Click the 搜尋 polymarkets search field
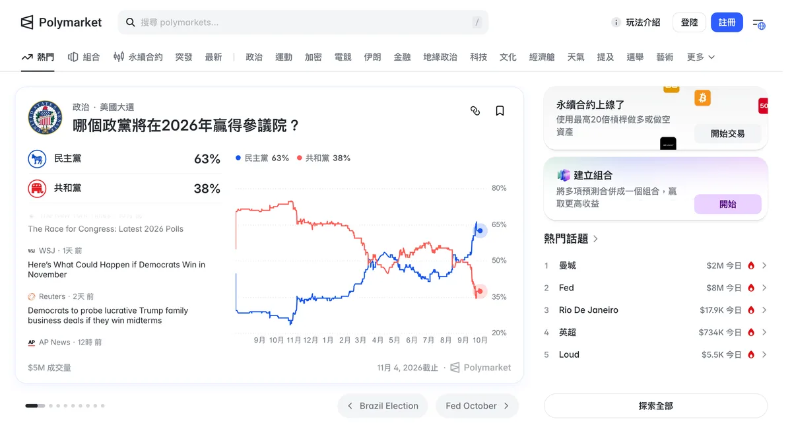Screen dimensions: 792x433 coord(304,22)
